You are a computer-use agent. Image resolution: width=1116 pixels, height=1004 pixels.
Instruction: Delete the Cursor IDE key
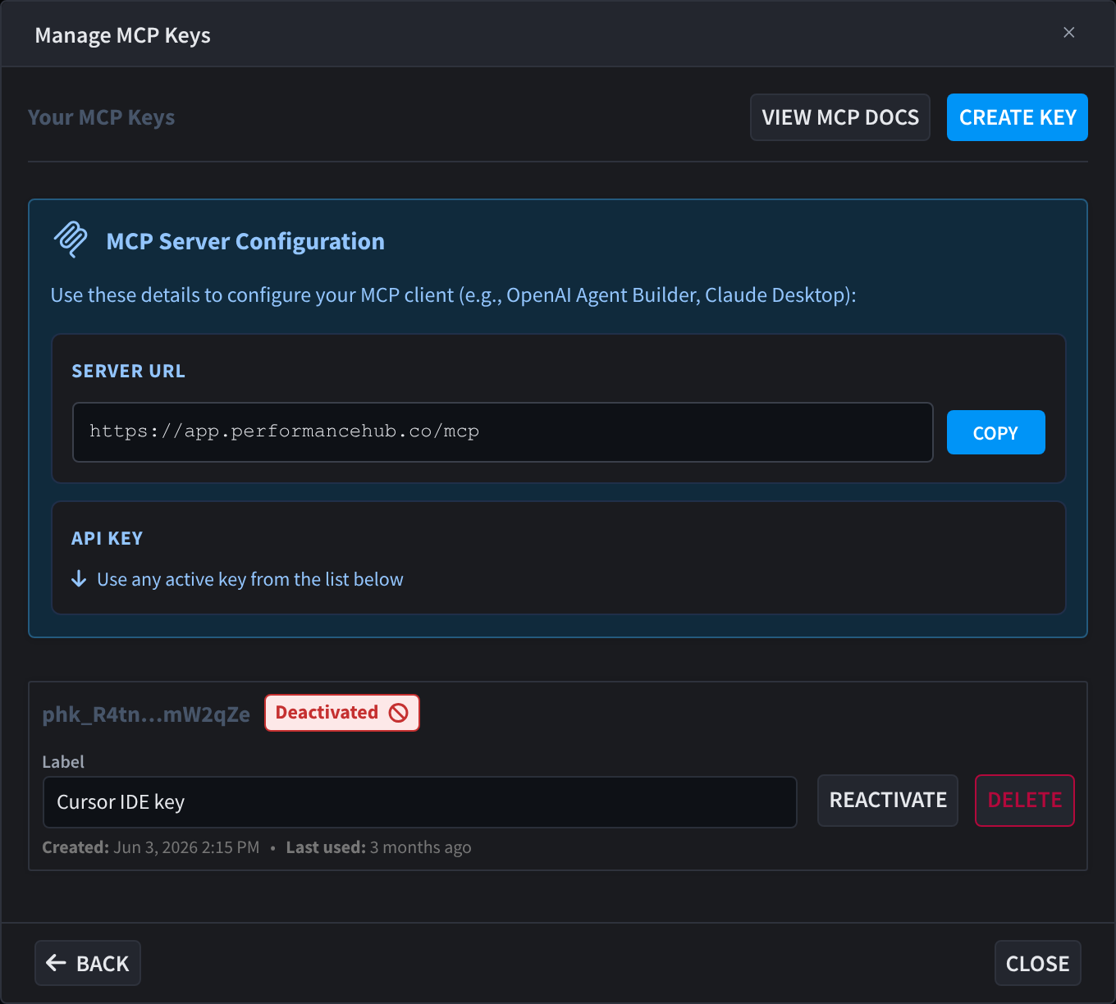click(x=1025, y=801)
